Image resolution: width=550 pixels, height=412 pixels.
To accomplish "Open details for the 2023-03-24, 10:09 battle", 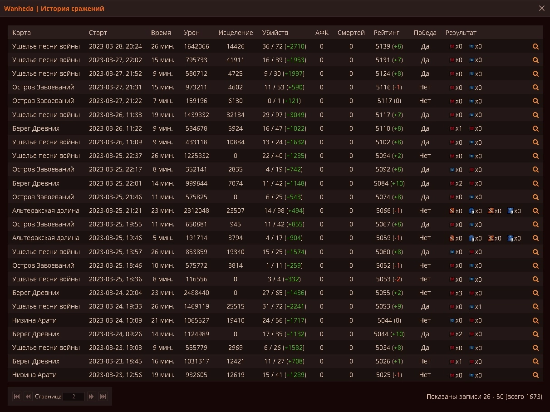I will (535, 320).
